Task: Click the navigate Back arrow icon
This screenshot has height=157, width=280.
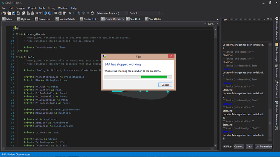Action: 45,13
